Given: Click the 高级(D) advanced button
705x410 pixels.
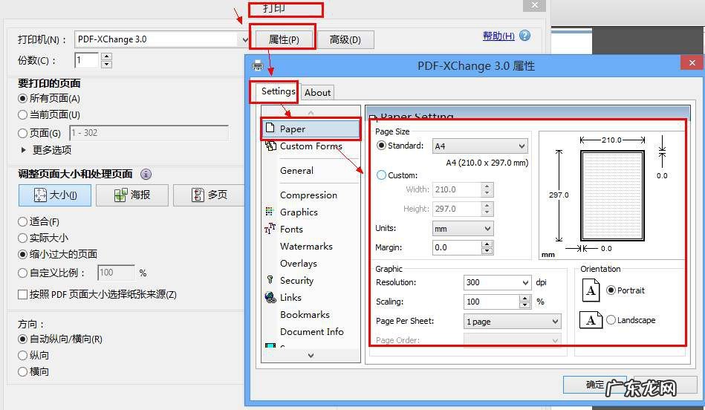Looking at the screenshot, I should (x=345, y=39).
